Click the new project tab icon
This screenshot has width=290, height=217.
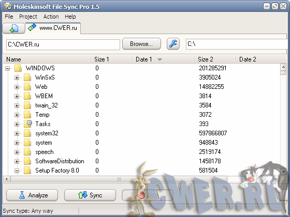pos(13,28)
